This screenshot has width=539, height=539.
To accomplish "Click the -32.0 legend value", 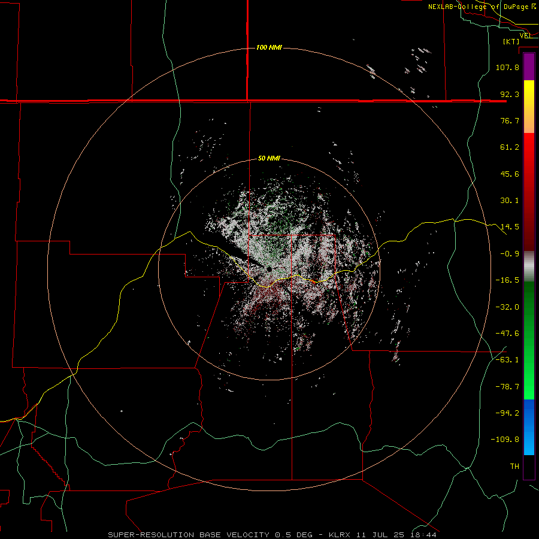I will [507, 307].
